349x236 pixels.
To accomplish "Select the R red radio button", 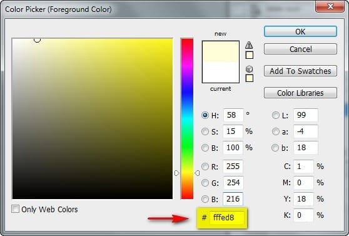I will point(205,167).
